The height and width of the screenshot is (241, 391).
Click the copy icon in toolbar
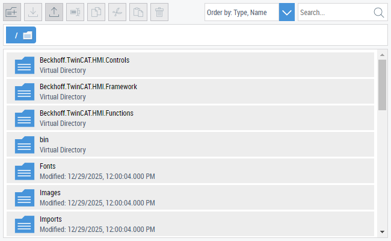96,12
